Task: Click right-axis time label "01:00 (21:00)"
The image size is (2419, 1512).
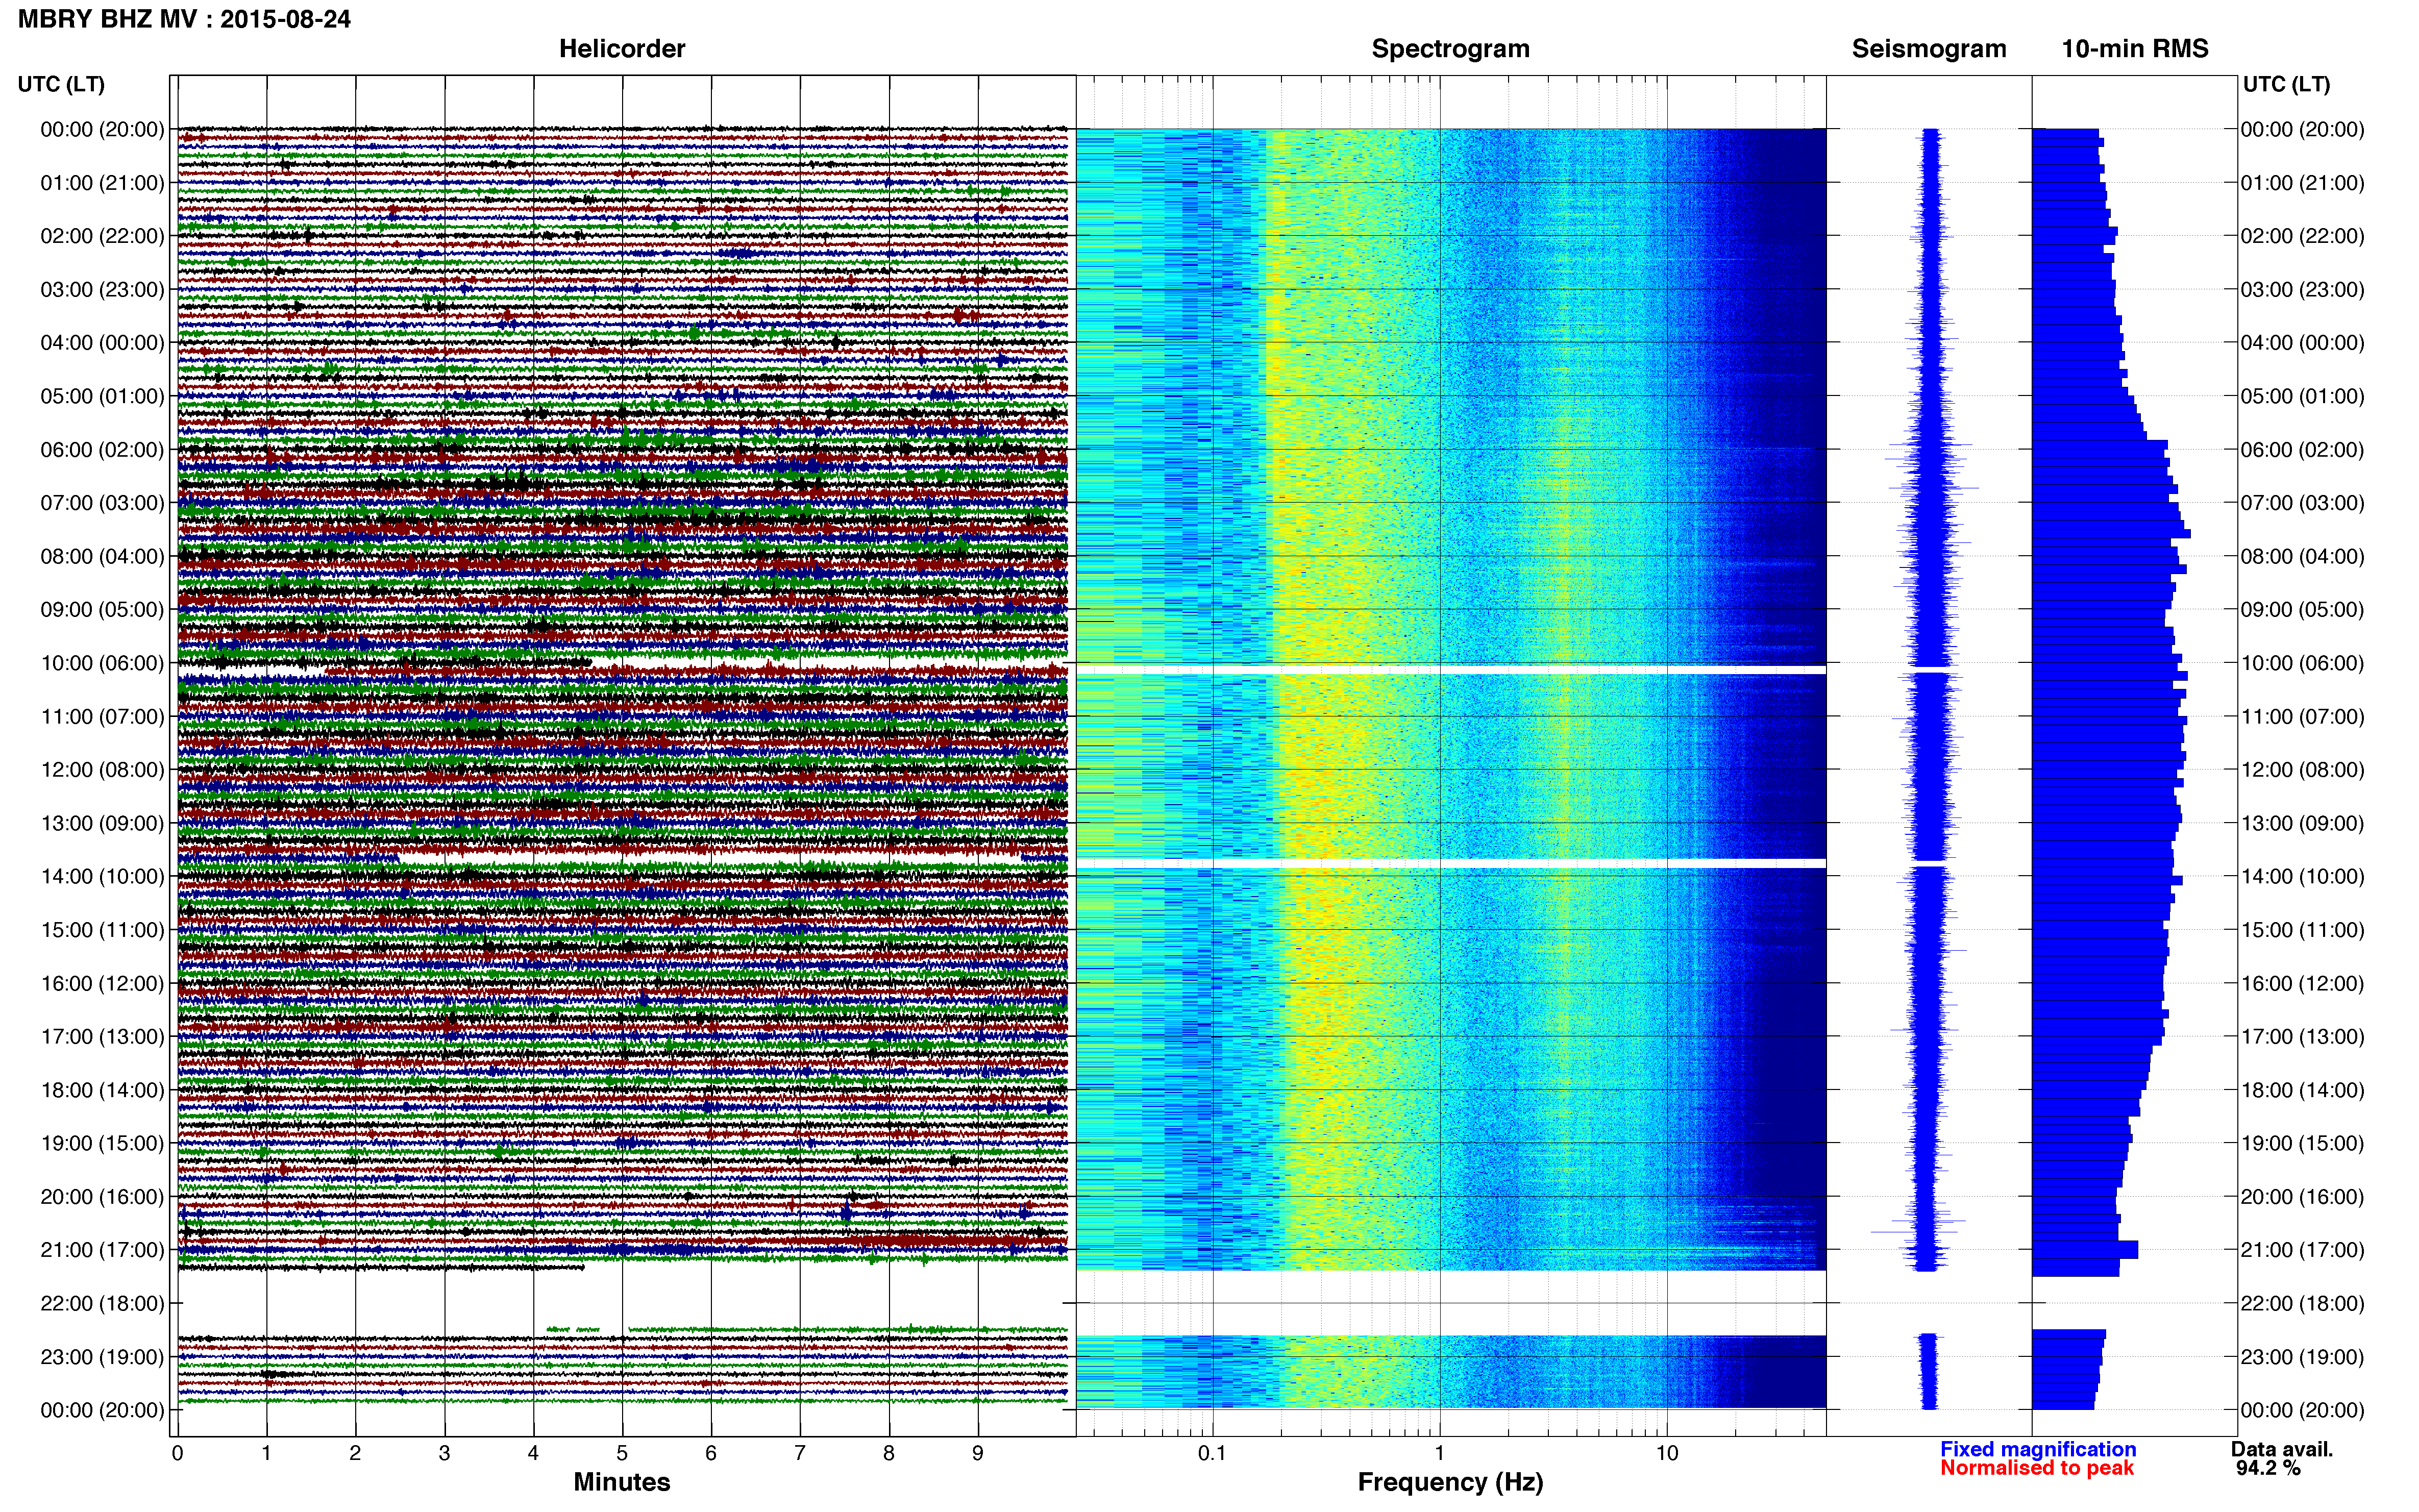Action: click(x=2303, y=183)
